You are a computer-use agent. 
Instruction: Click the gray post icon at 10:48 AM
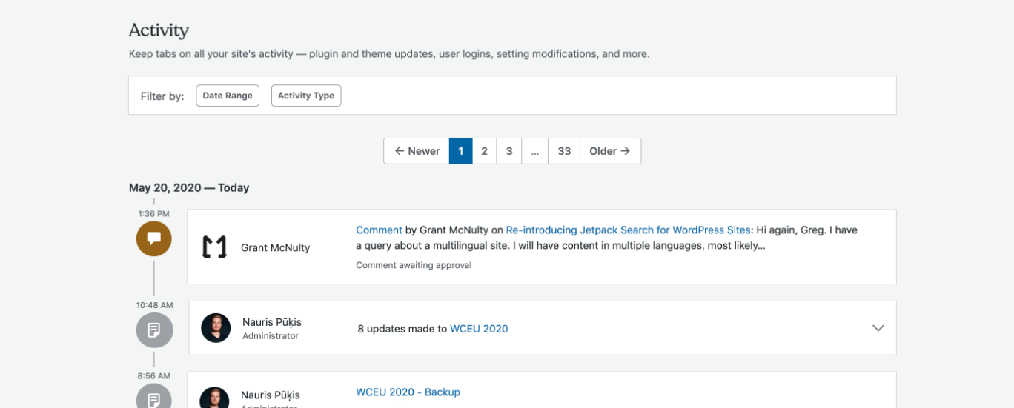click(154, 330)
